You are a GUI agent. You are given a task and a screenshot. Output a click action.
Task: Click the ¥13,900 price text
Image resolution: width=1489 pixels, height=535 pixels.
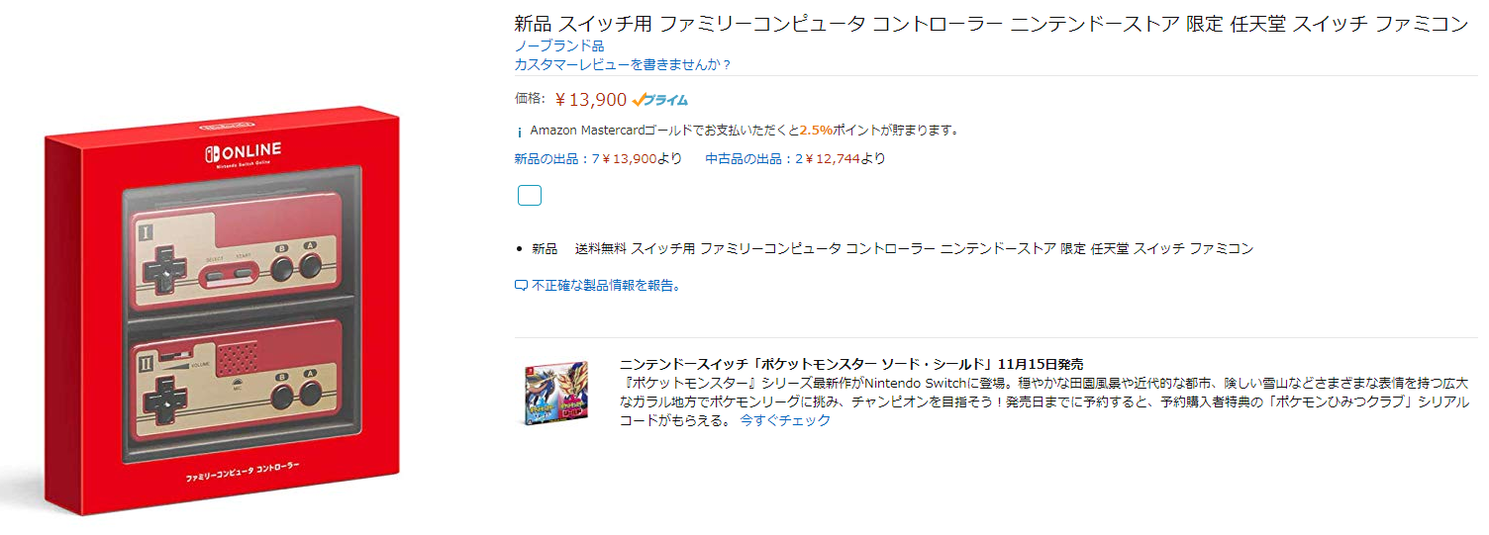591,99
